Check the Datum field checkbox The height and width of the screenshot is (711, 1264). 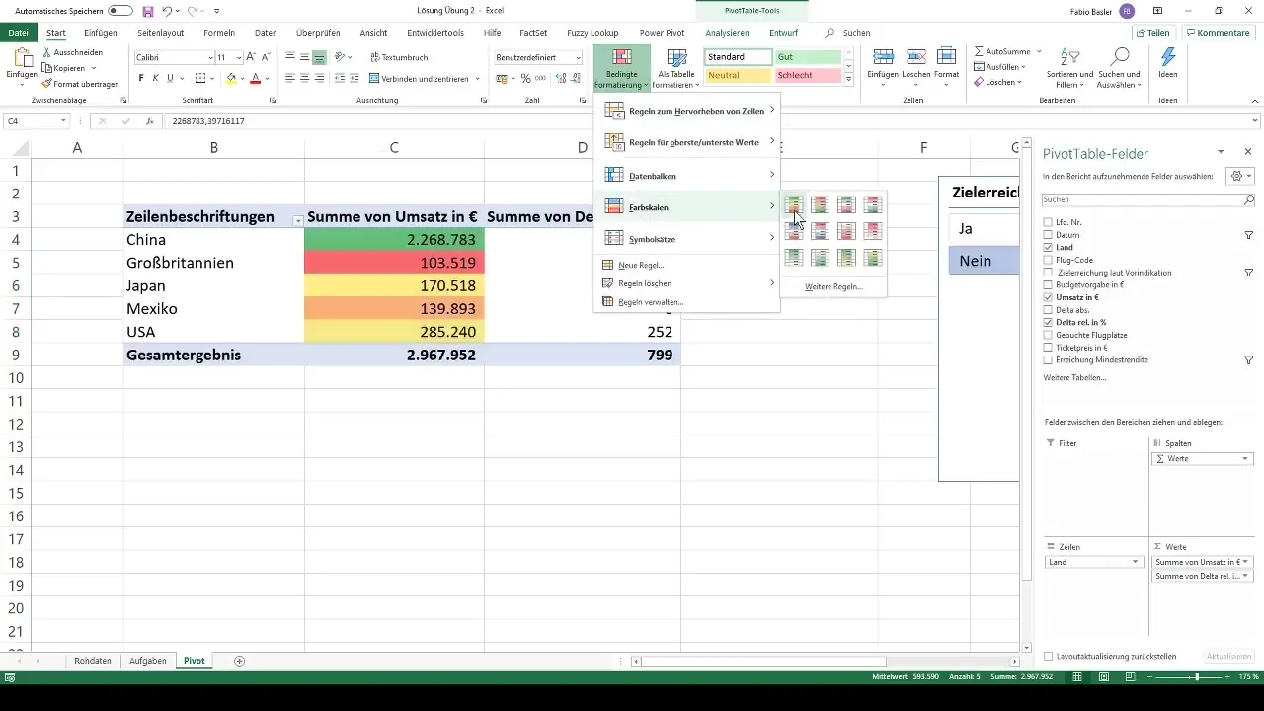coord(1048,235)
